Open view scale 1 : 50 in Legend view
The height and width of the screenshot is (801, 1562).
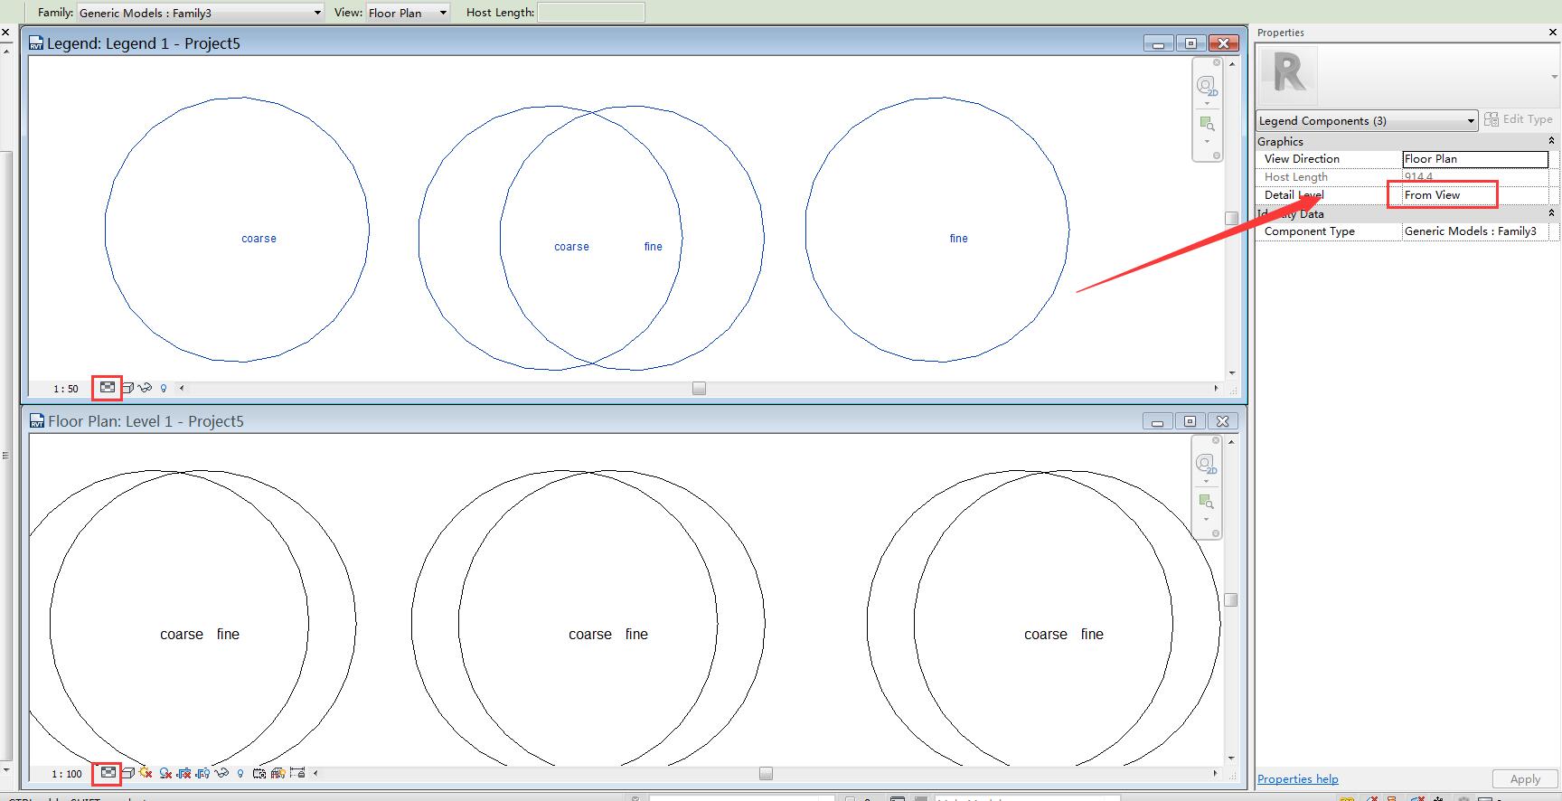point(66,389)
